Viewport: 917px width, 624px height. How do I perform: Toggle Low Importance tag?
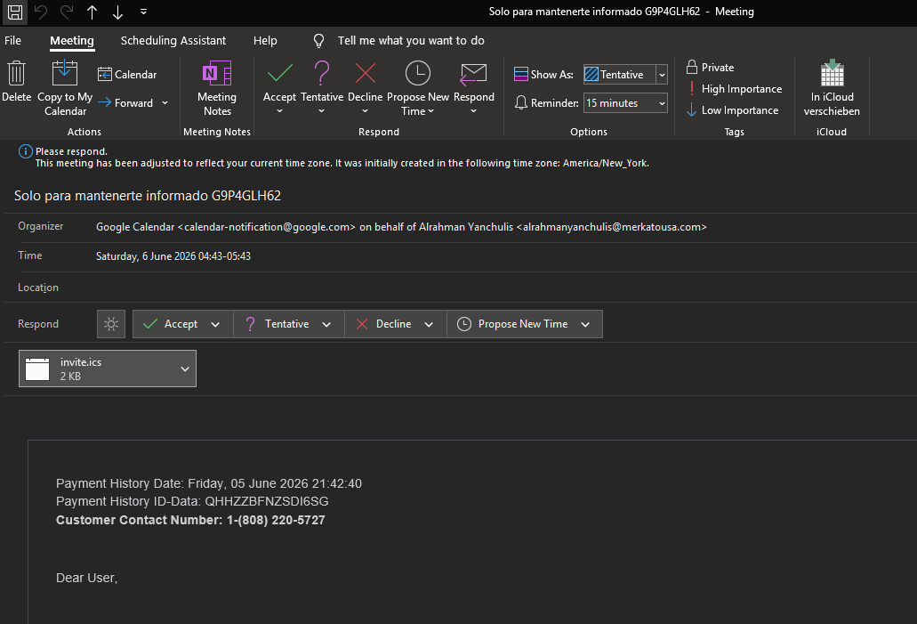pyautogui.click(x=732, y=110)
